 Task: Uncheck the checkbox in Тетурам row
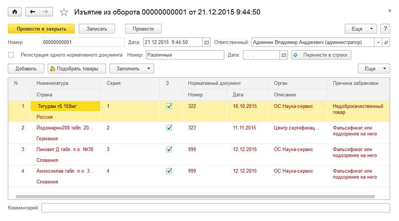(x=169, y=106)
